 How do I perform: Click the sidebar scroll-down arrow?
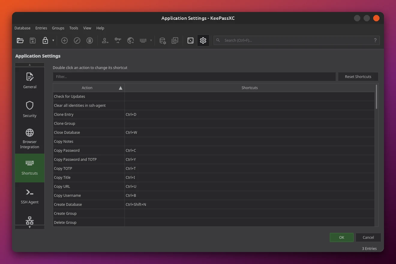coord(30,227)
